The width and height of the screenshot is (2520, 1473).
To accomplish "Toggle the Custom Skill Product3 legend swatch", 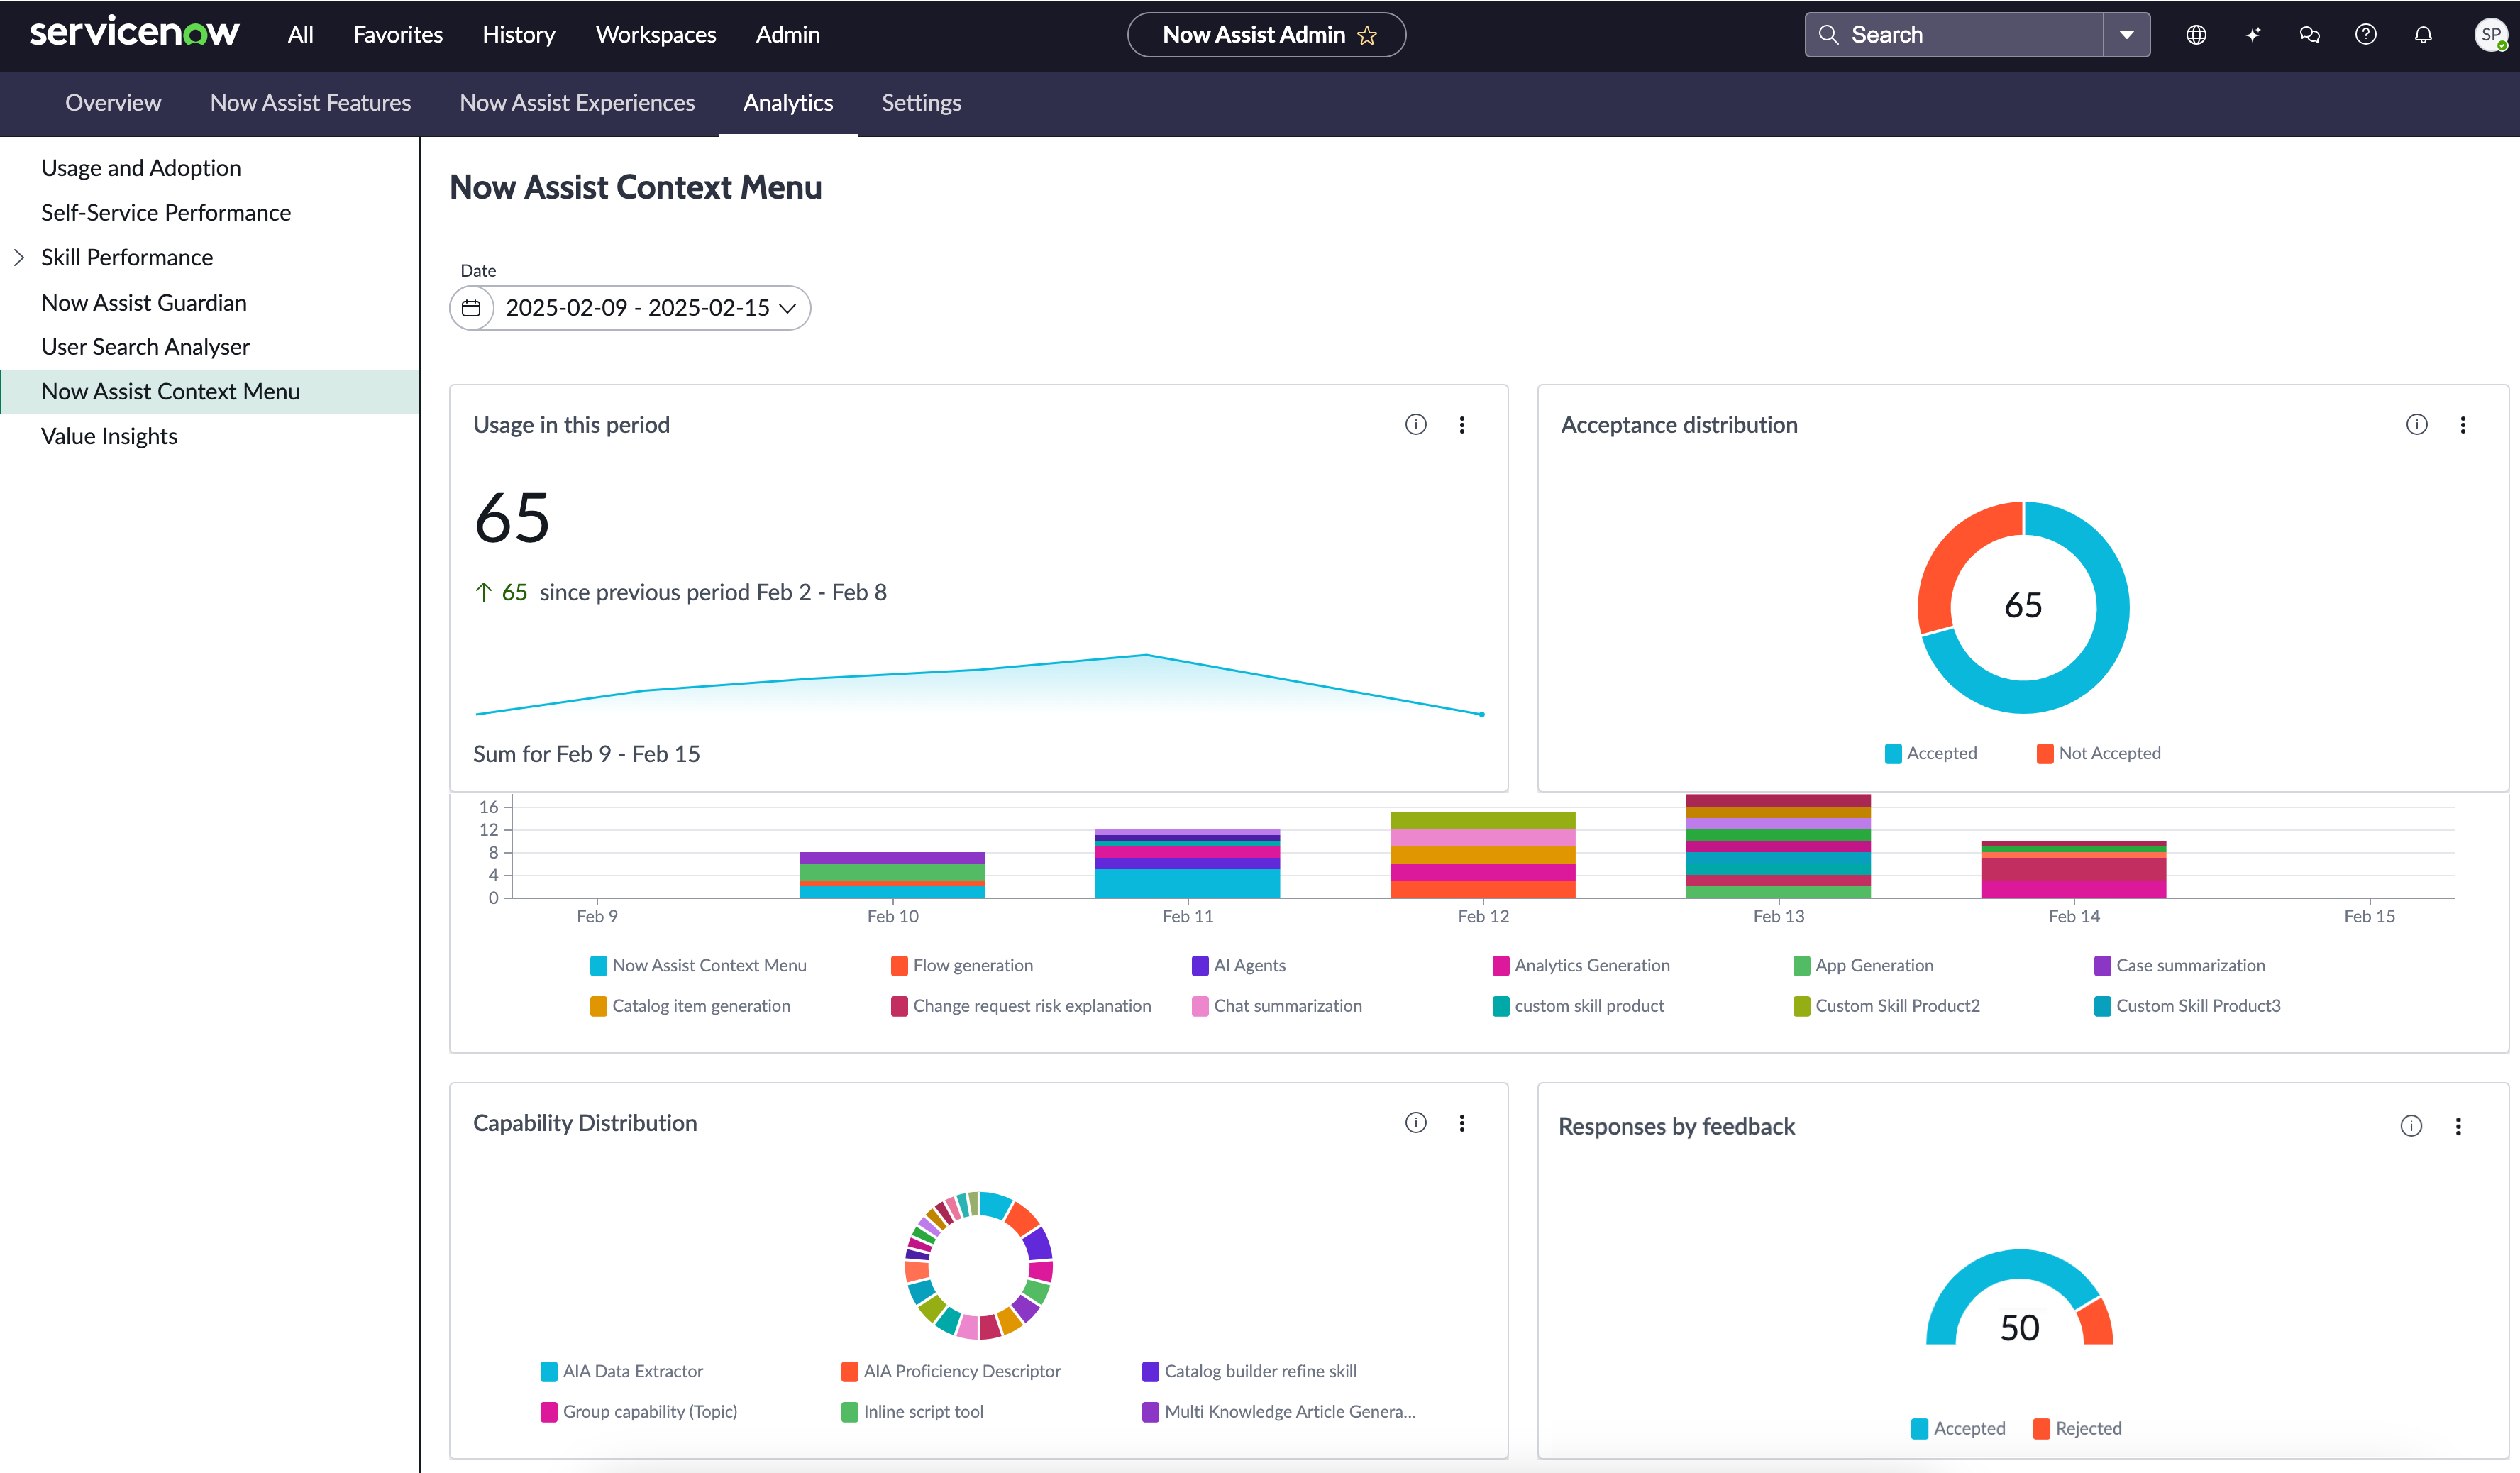I will tap(2103, 1006).
